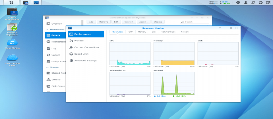Click the Add button in toolbar

click(x=91, y=22)
